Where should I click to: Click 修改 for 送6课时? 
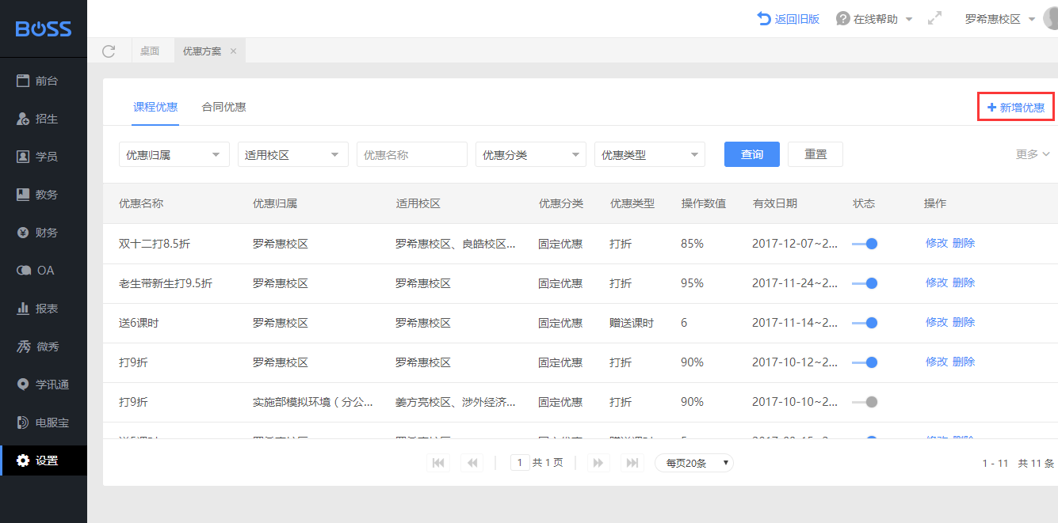click(x=937, y=322)
